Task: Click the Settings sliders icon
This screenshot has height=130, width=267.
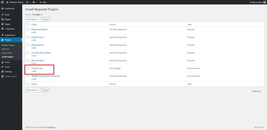Action: 3,71
